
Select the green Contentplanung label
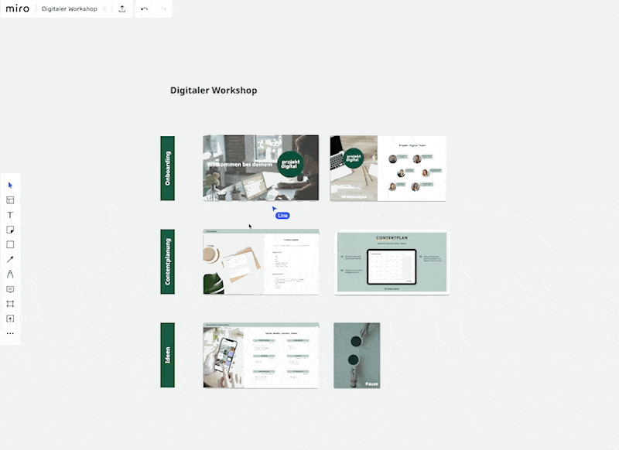[x=167, y=261]
